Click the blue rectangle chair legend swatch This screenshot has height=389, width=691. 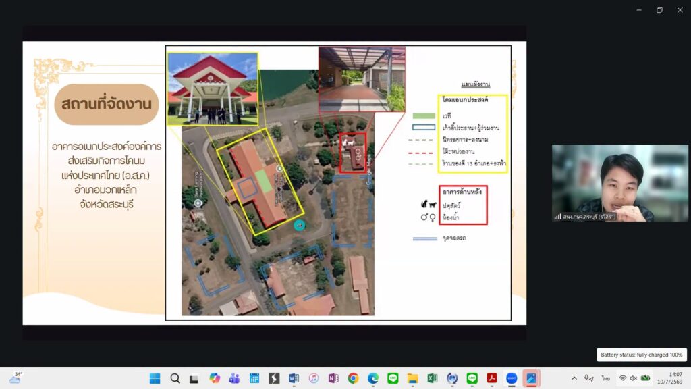coord(424,128)
